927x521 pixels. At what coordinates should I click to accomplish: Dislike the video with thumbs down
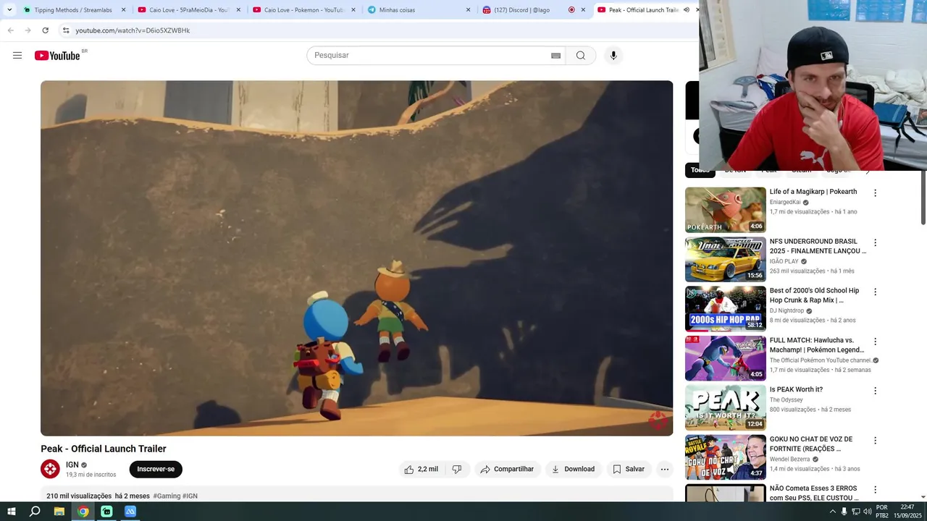click(457, 469)
